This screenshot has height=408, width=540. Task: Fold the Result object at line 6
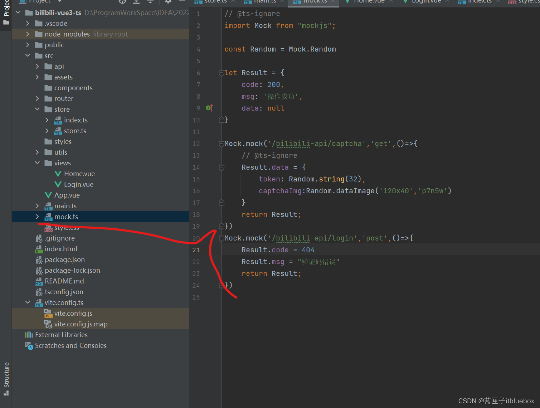pos(221,73)
